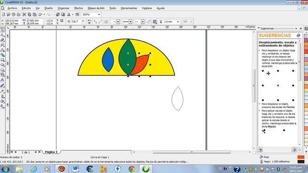Open the Edición menu

pos(26,8)
